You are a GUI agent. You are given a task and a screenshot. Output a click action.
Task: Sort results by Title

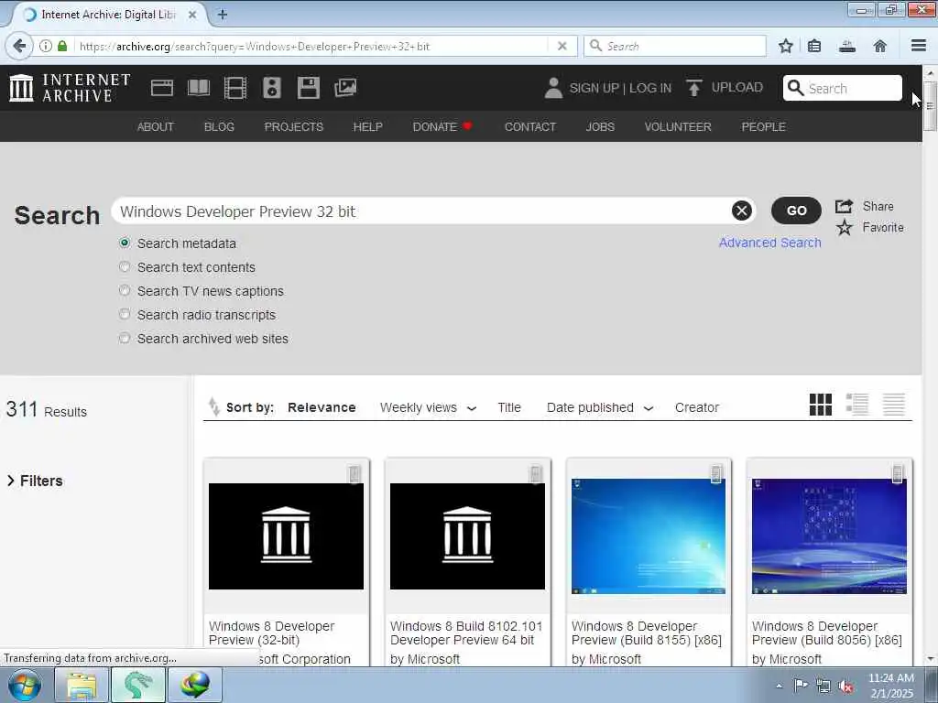[x=509, y=407]
